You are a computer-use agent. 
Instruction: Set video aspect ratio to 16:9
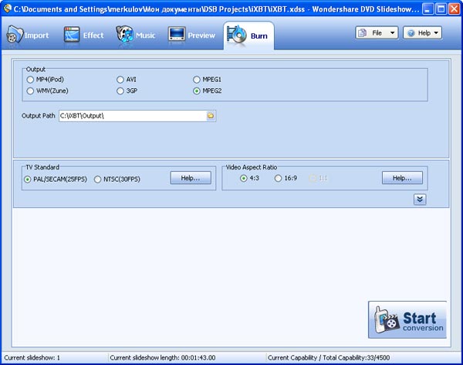278,178
